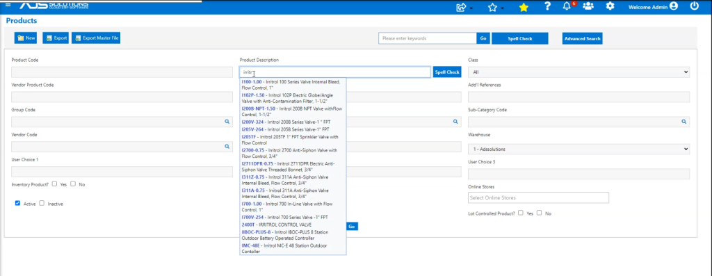
Task: Check the Inactive checkbox
Action: tap(42, 203)
